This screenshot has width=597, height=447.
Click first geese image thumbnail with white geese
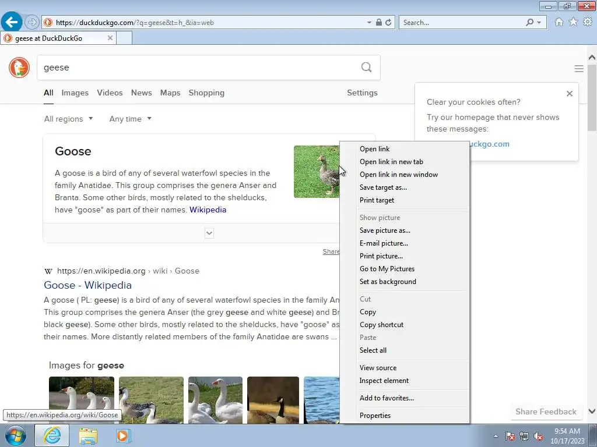[x=82, y=400]
